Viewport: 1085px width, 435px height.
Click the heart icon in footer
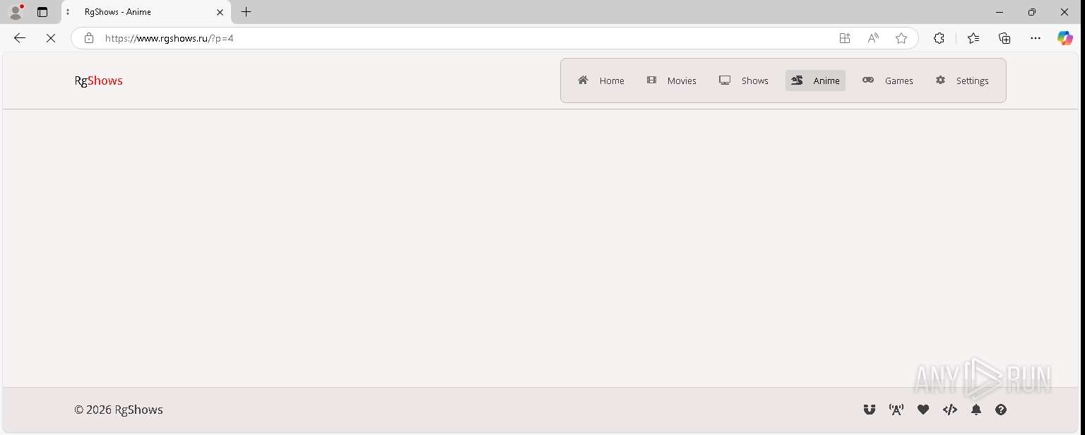pyautogui.click(x=923, y=410)
